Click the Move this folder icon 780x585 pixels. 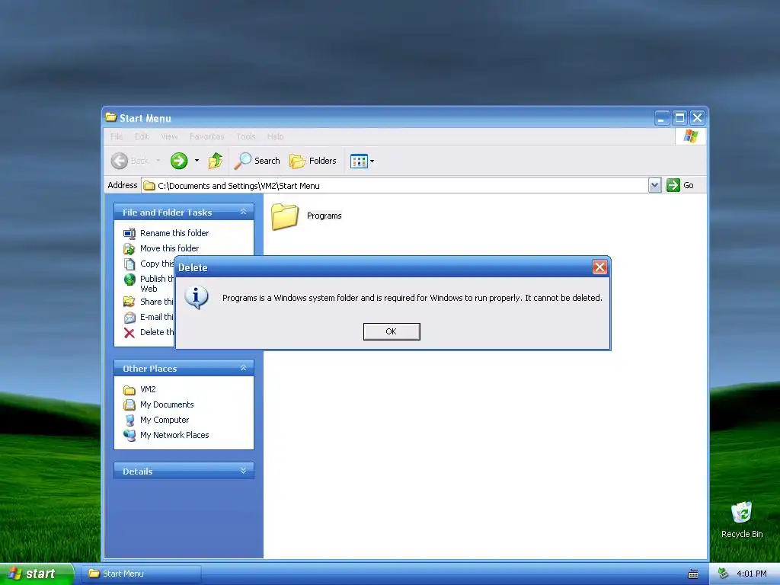129,248
